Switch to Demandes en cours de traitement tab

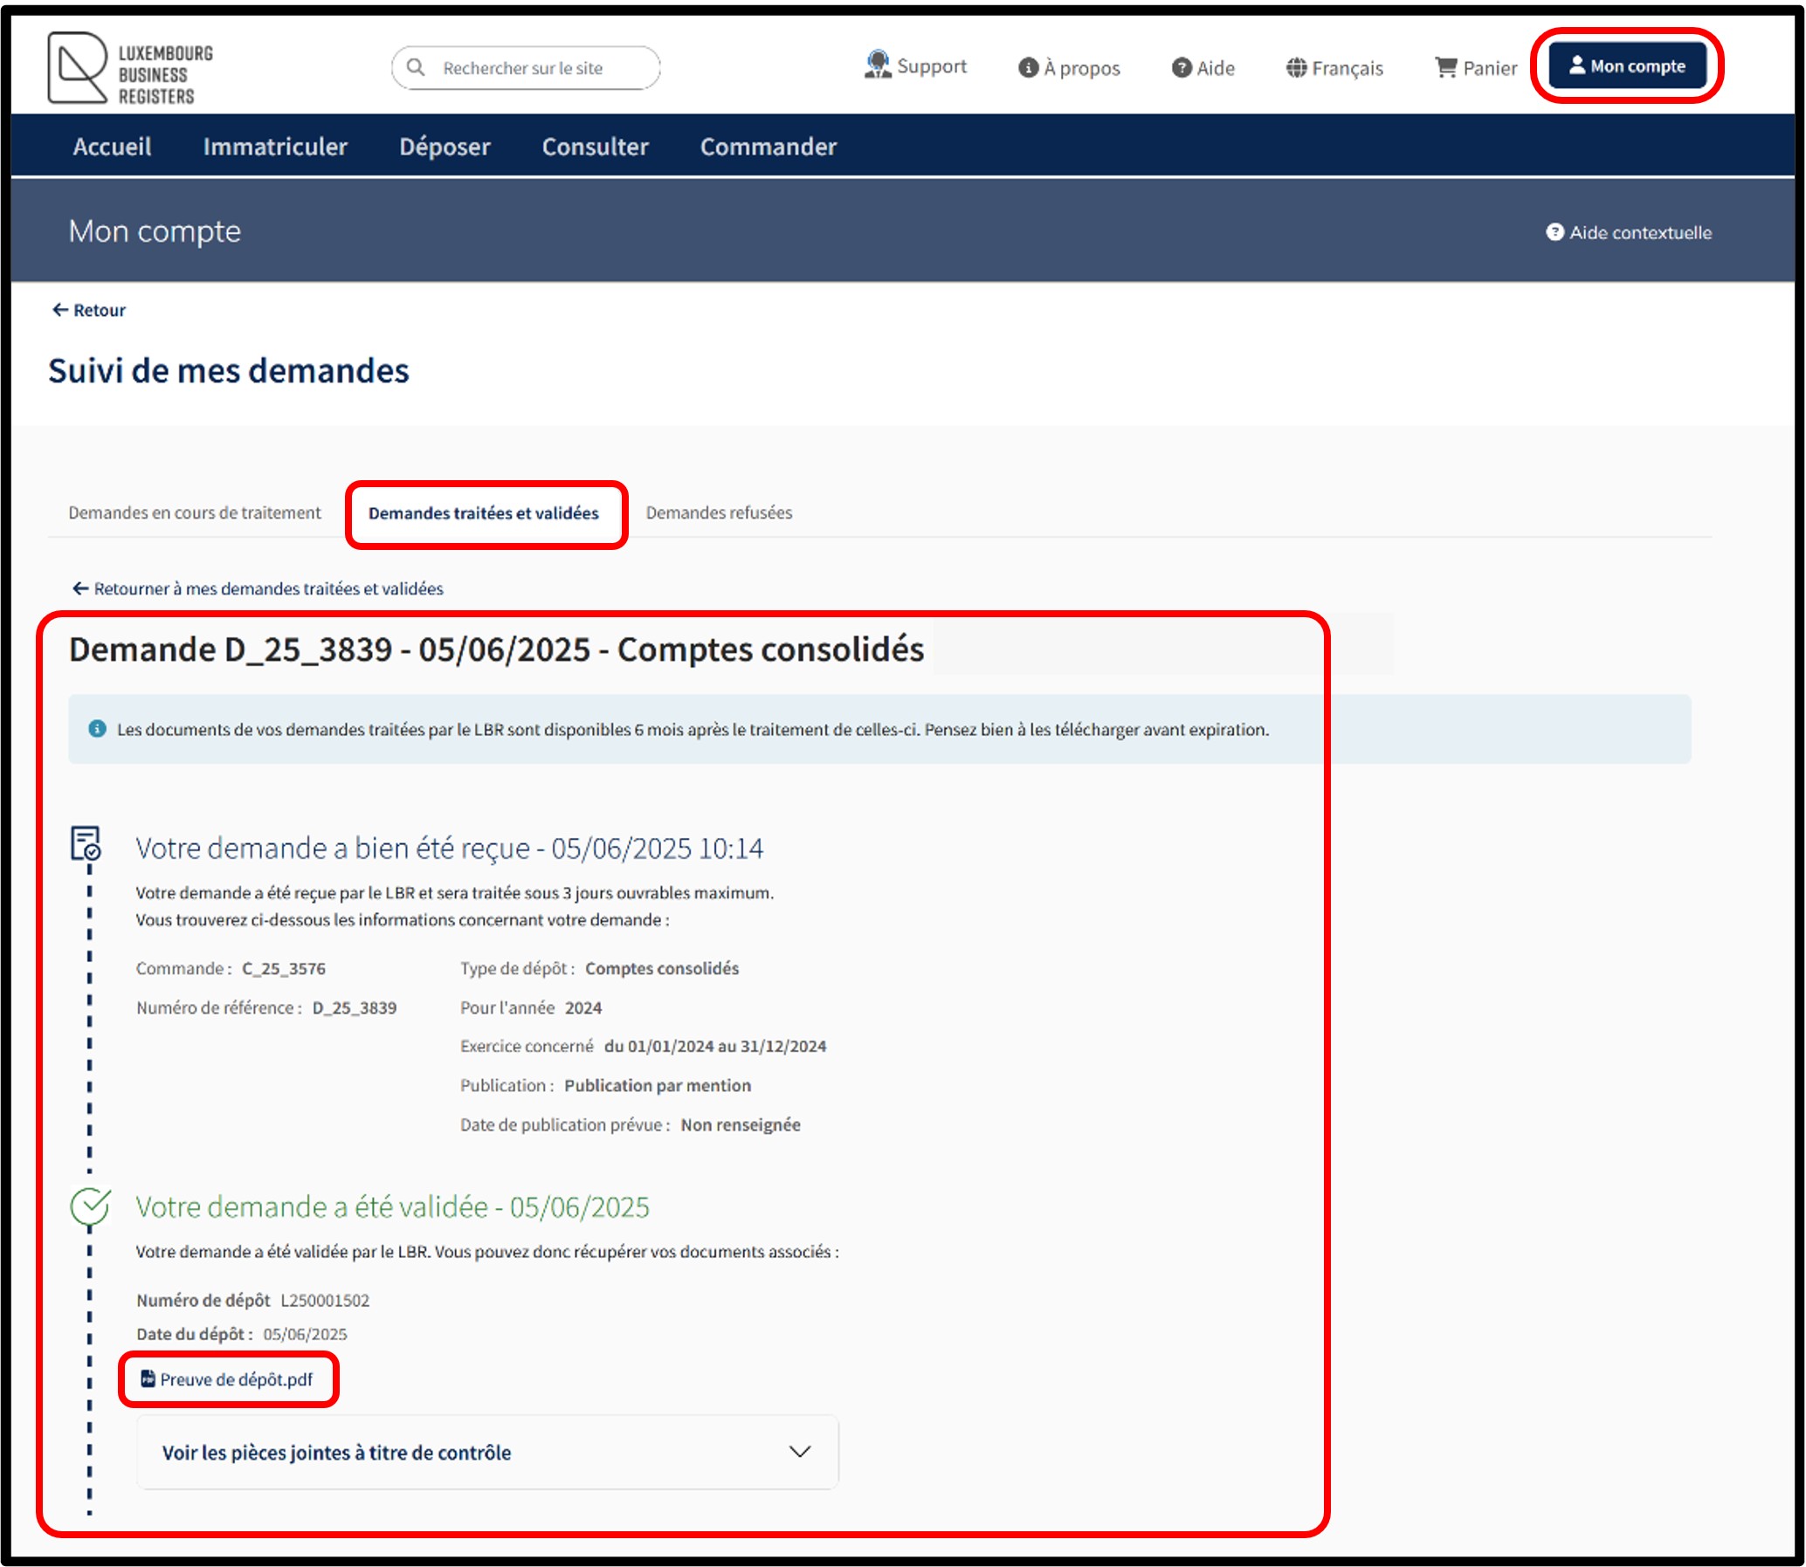(194, 513)
